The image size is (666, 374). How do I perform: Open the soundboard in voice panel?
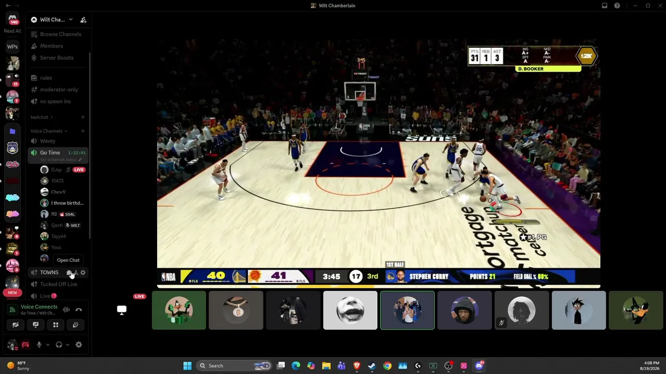click(75, 325)
